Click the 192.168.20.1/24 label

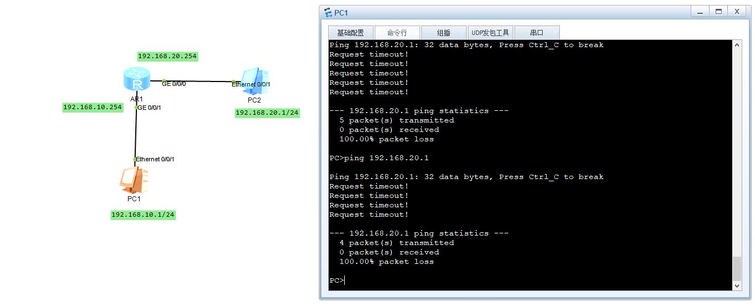click(267, 113)
